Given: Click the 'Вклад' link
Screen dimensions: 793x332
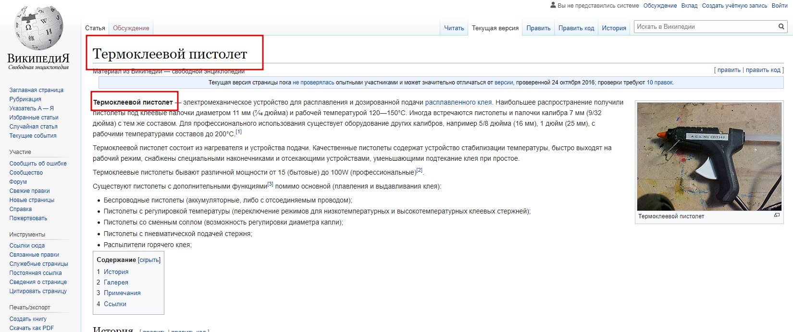Looking at the screenshot, I should (x=689, y=6).
